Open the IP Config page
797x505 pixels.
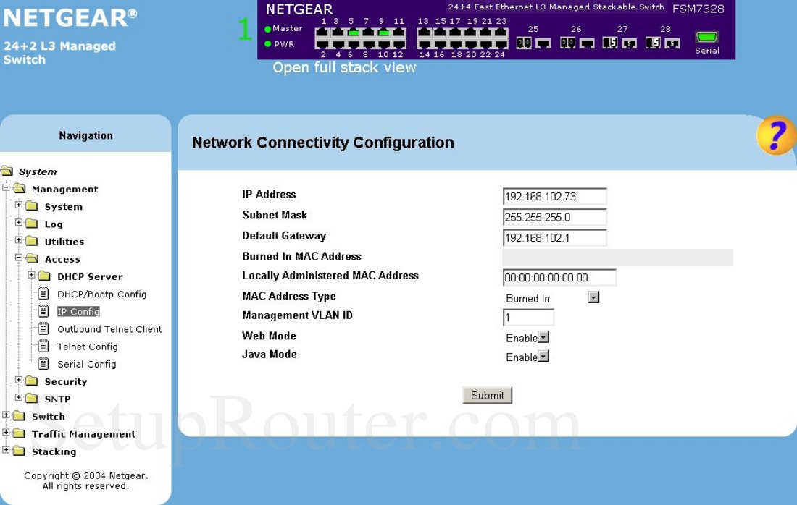(x=78, y=312)
